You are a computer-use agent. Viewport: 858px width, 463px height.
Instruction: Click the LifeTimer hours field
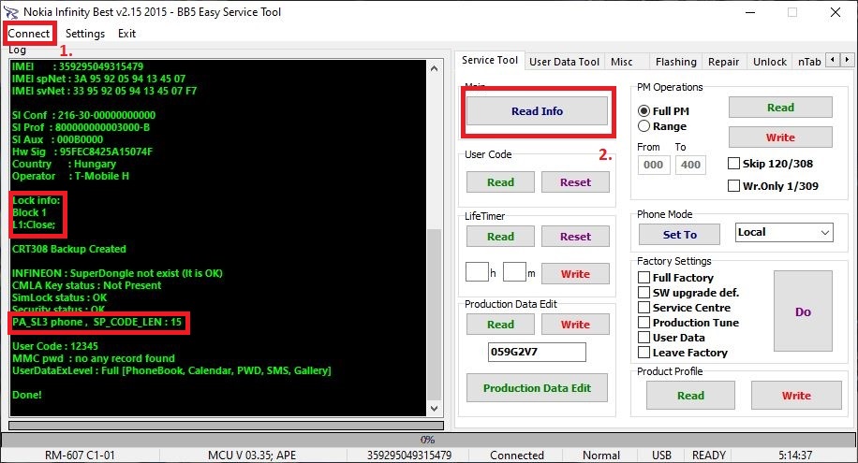pyautogui.click(x=477, y=271)
